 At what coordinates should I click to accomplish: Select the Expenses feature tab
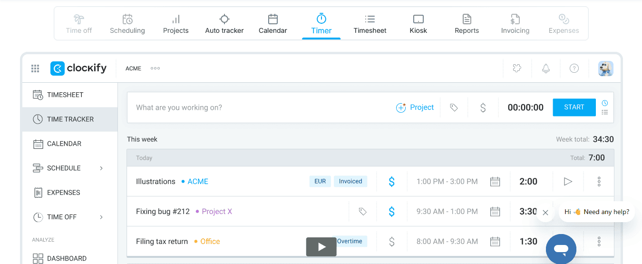(564, 24)
